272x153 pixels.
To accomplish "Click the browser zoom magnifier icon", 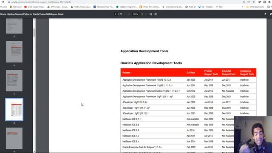I will point(244,2).
